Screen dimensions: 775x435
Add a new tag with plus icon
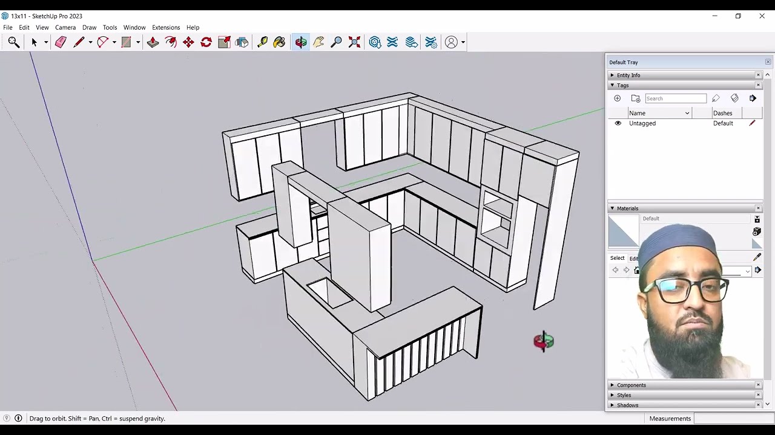click(617, 98)
